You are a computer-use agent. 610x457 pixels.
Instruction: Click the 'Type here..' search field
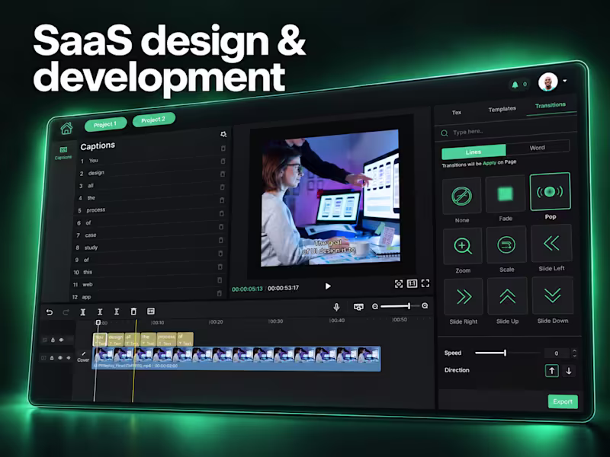[506, 131]
